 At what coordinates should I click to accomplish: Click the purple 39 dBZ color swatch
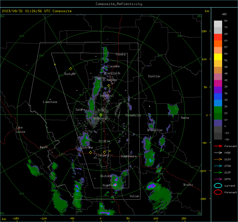pyautogui.click(x=218, y=90)
